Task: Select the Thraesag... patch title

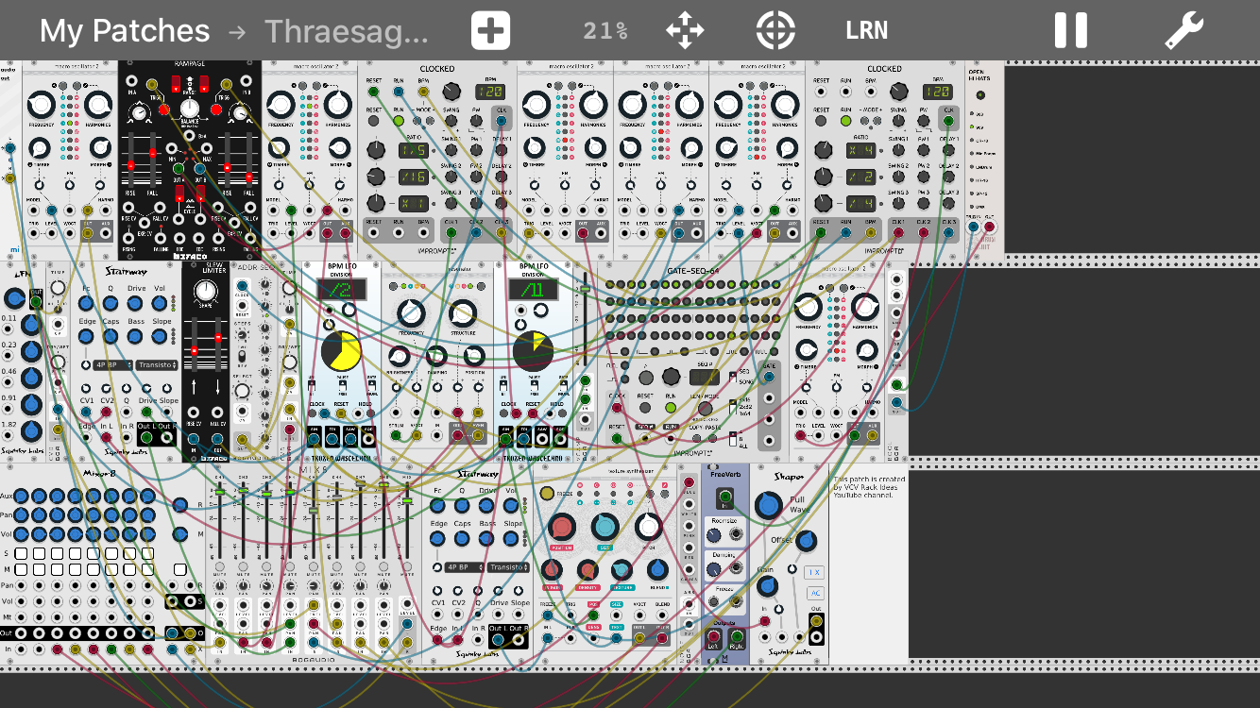Action: pos(346,31)
